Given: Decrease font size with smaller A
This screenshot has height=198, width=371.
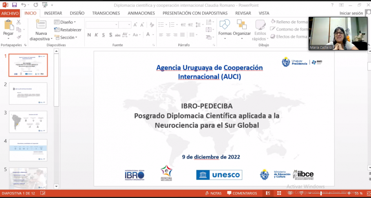Looking at the screenshot, I should click(x=142, y=25).
